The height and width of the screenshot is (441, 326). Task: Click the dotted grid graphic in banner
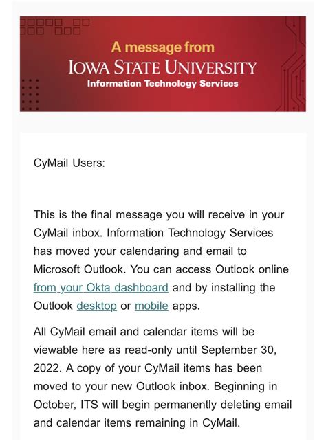coord(30,95)
